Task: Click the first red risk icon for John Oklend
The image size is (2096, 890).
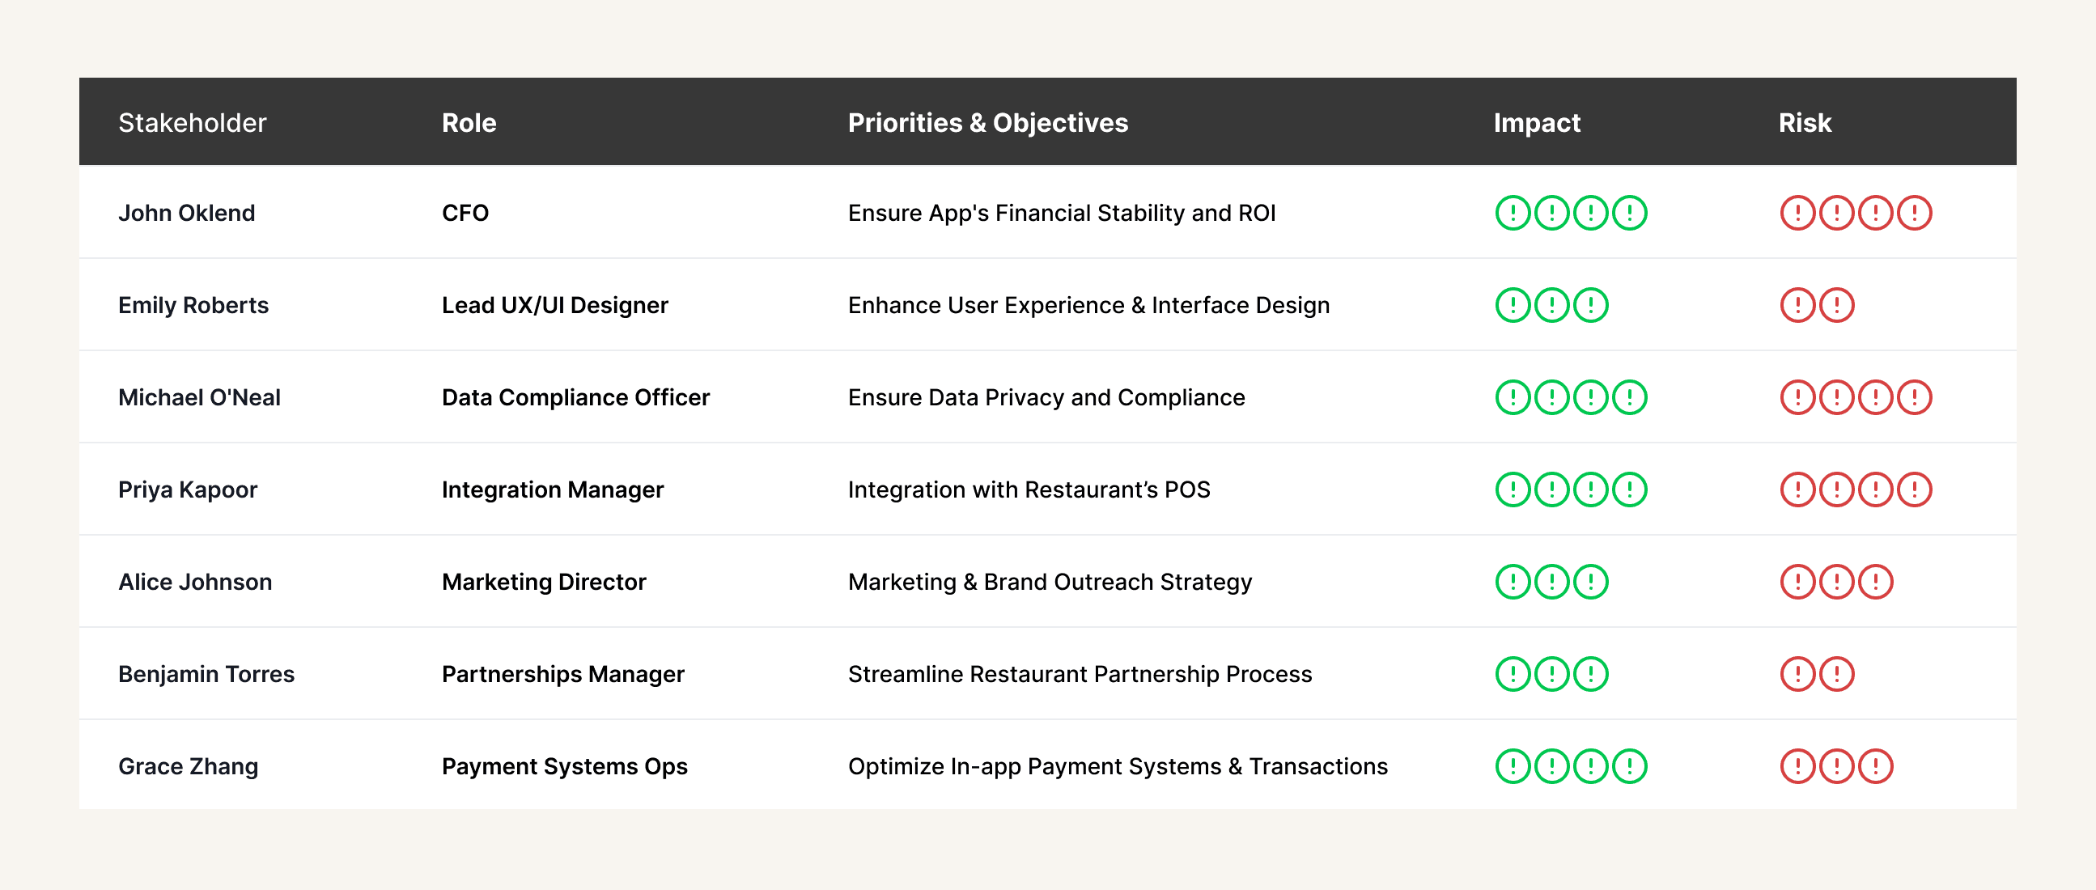Action: pyautogui.click(x=1798, y=213)
